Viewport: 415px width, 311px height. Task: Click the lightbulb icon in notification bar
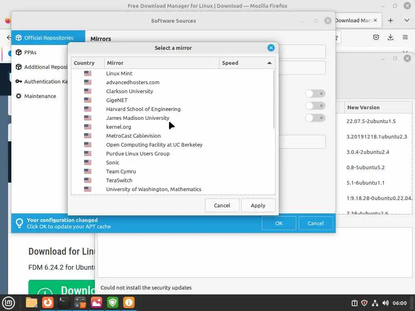click(x=19, y=223)
